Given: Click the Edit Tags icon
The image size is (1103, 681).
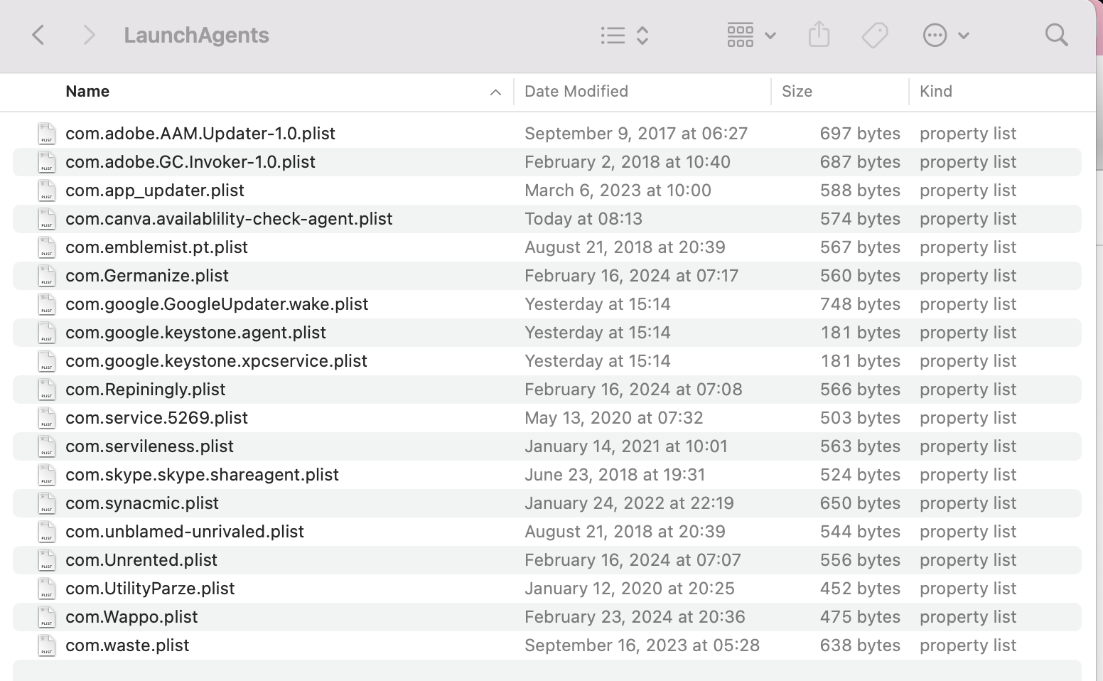Looking at the screenshot, I should point(875,35).
